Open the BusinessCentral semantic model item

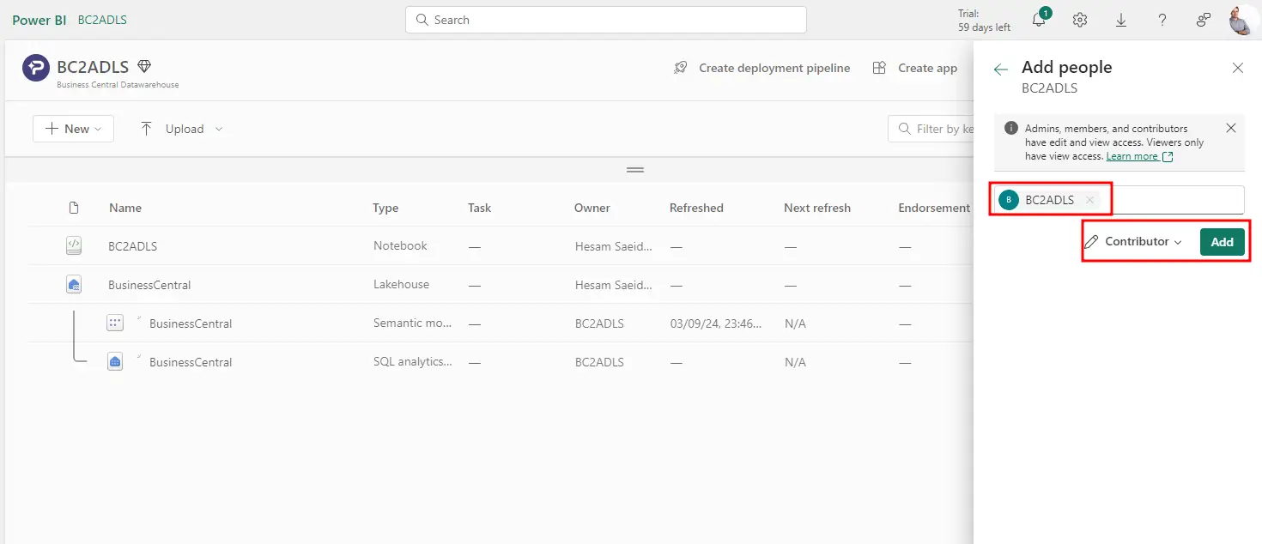coord(191,323)
